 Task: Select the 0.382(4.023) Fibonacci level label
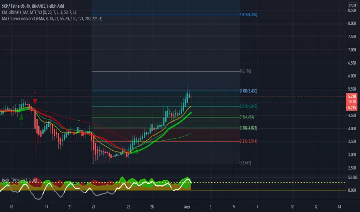pos(248,128)
